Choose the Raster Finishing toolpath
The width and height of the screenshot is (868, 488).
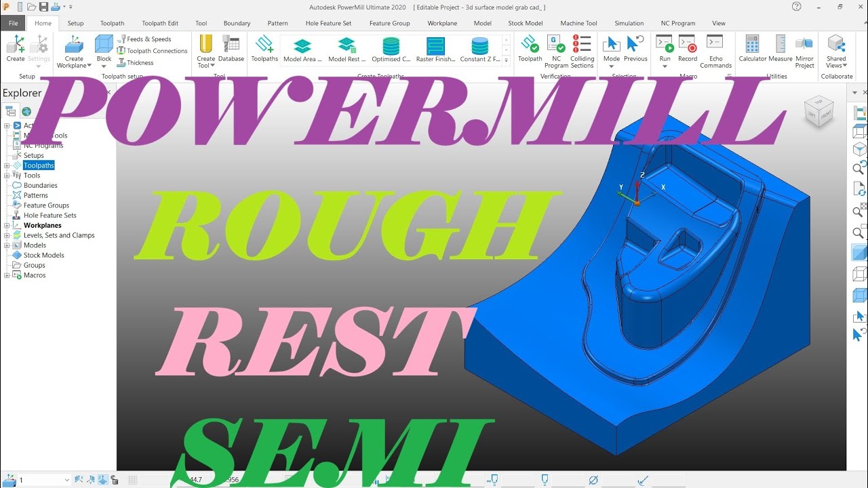[x=435, y=50]
